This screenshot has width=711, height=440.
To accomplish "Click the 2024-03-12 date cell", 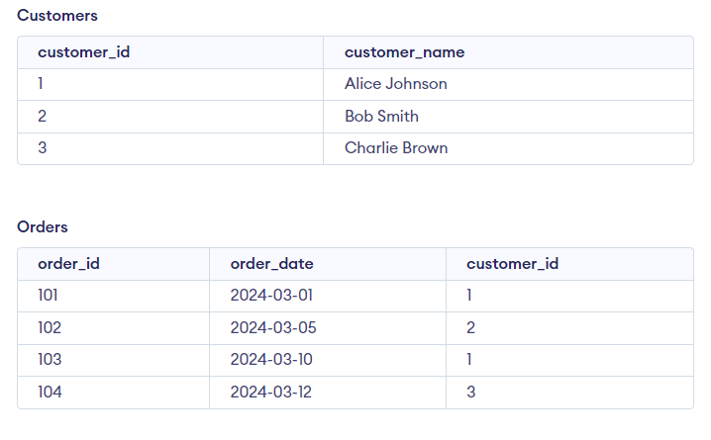I will [x=271, y=392].
